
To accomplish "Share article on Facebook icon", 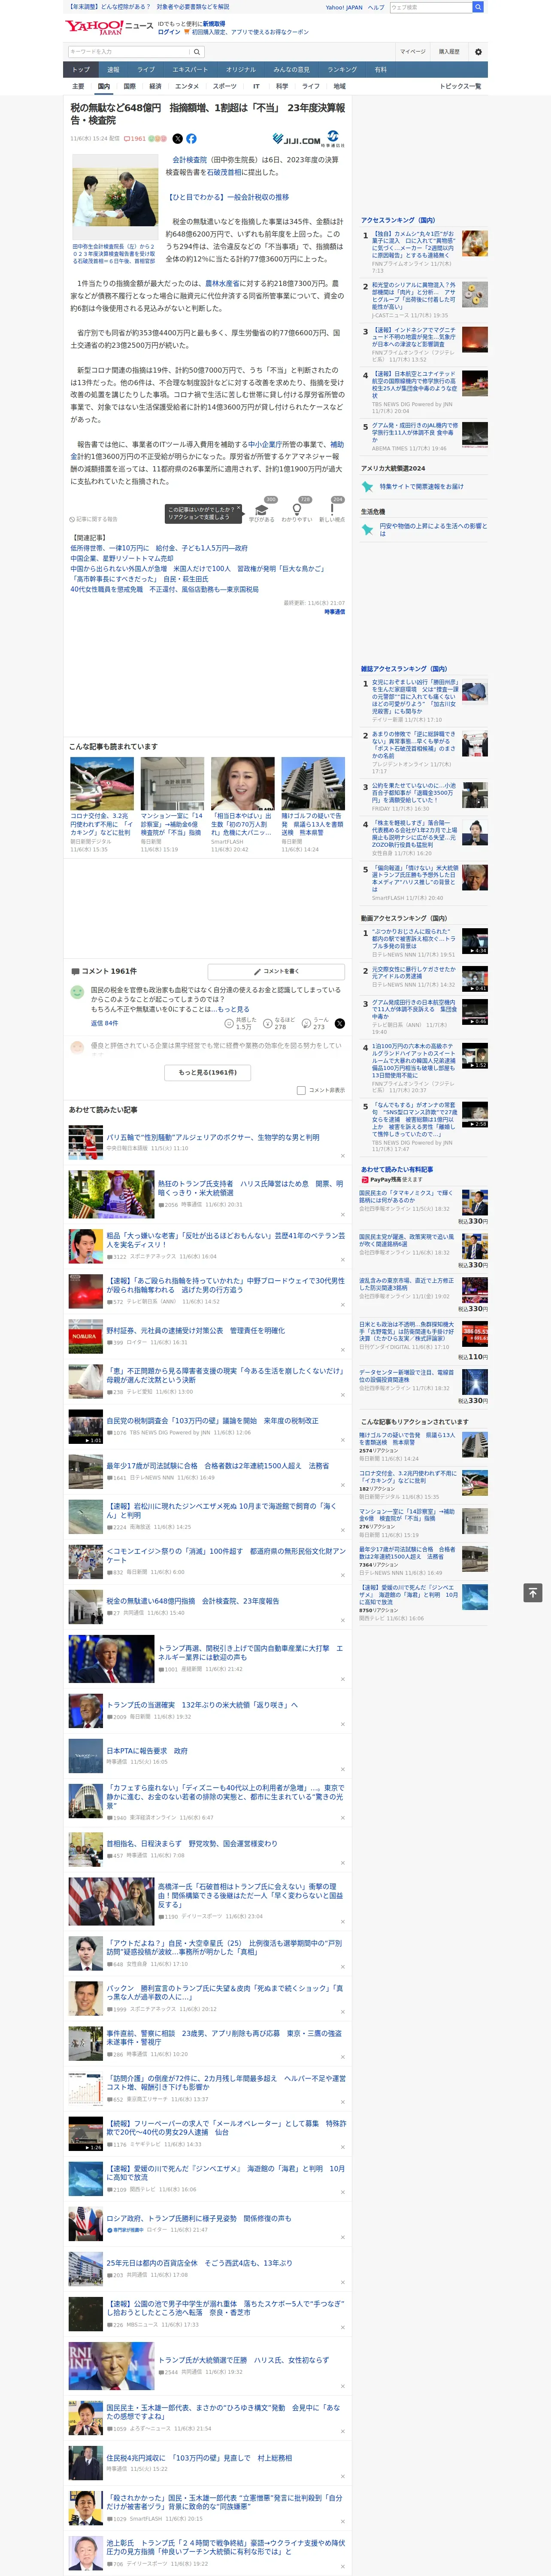I will [191, 139].
